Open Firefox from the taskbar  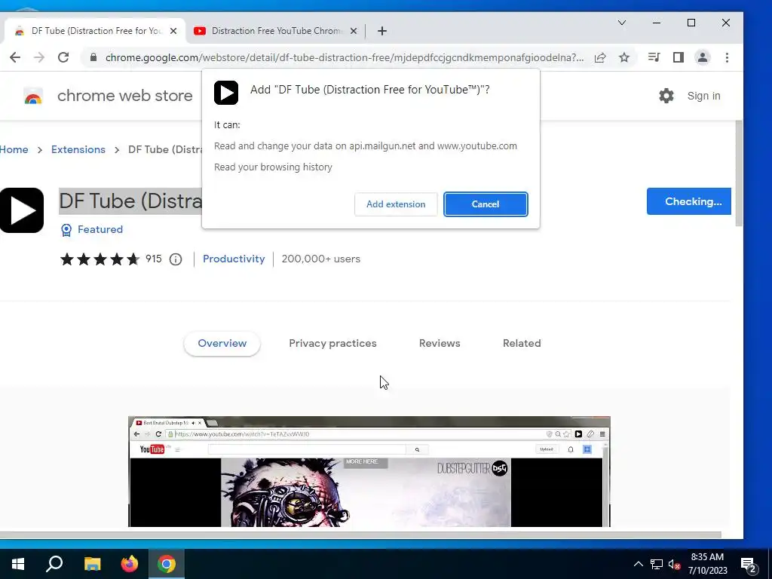130,564
